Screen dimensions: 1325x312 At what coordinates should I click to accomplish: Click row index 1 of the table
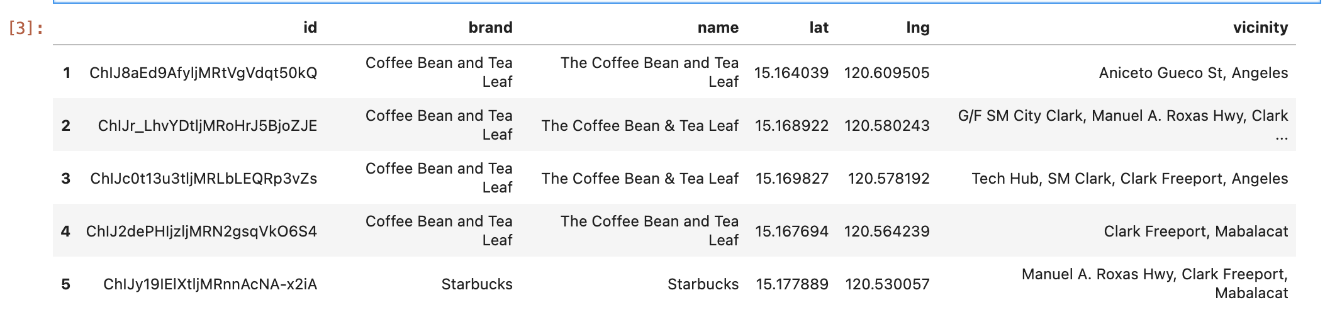[66, 73]
